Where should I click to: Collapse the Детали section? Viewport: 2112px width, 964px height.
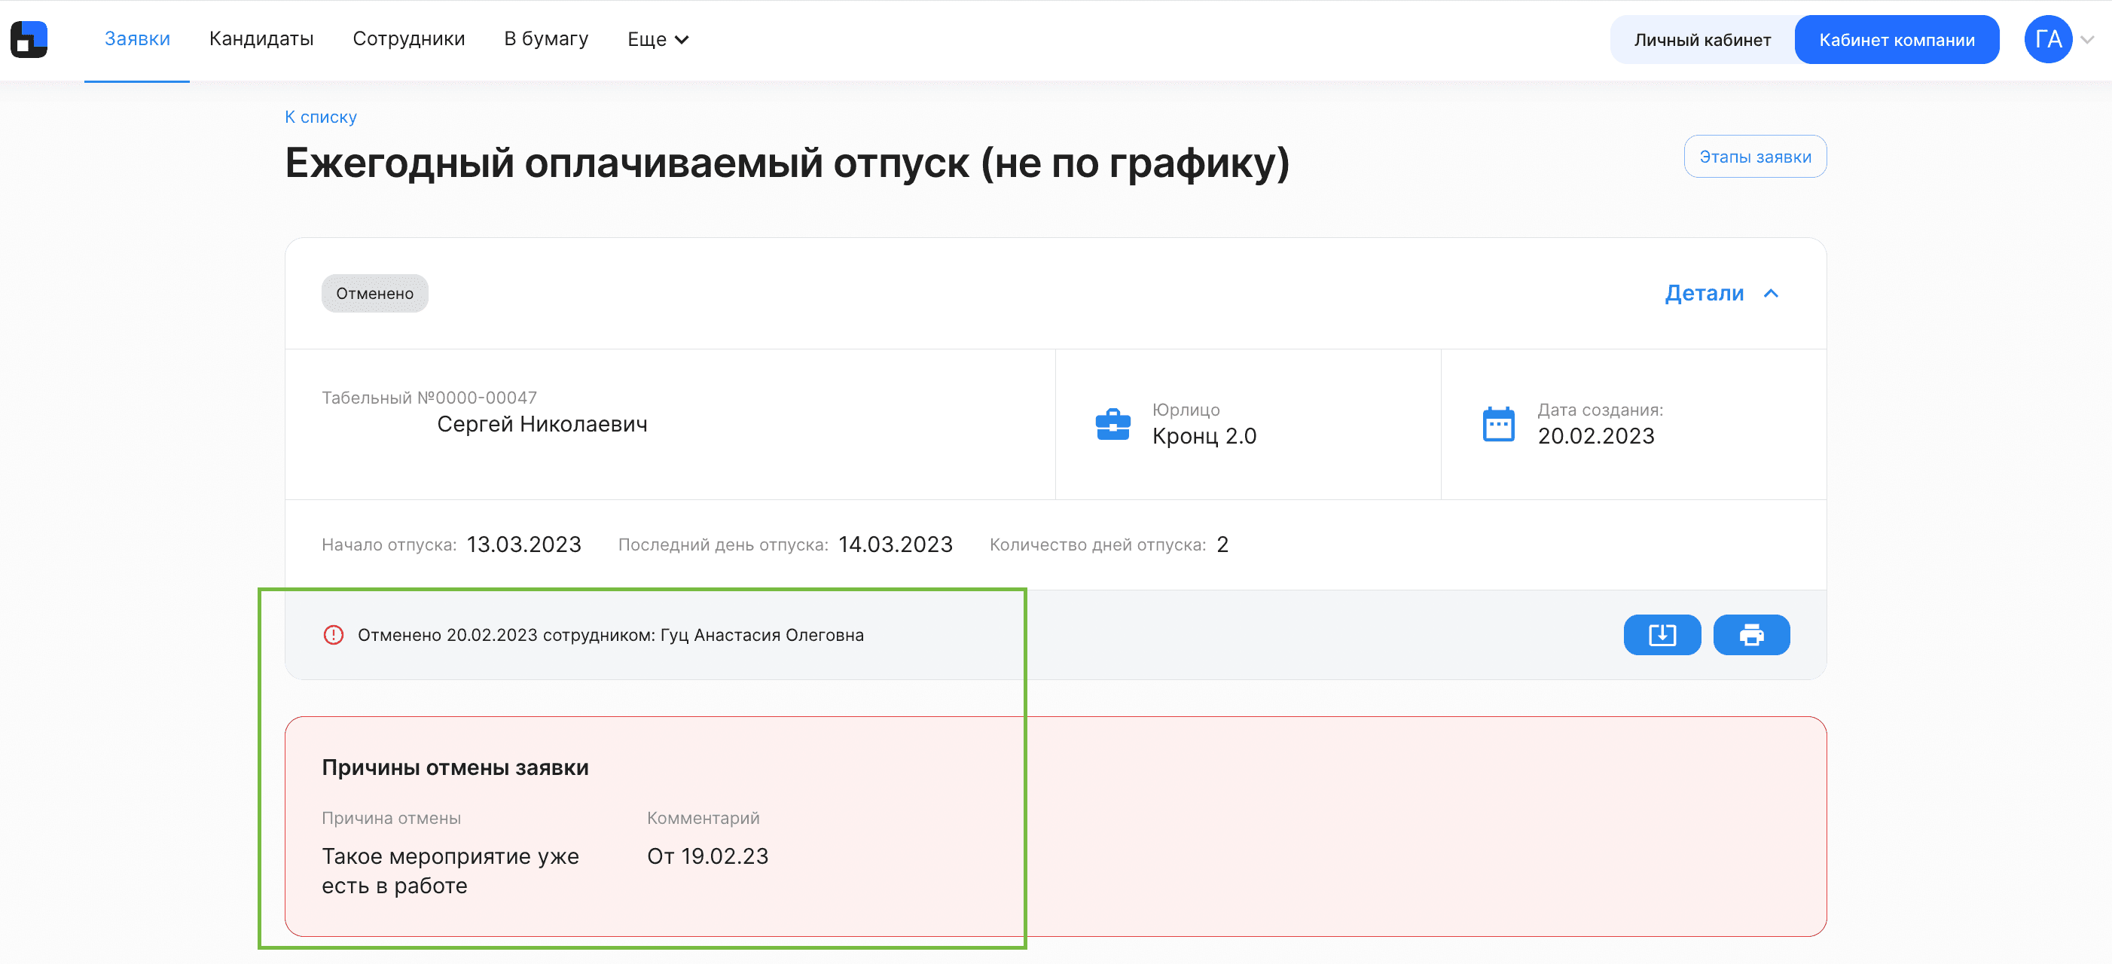tap(1722, 294)
